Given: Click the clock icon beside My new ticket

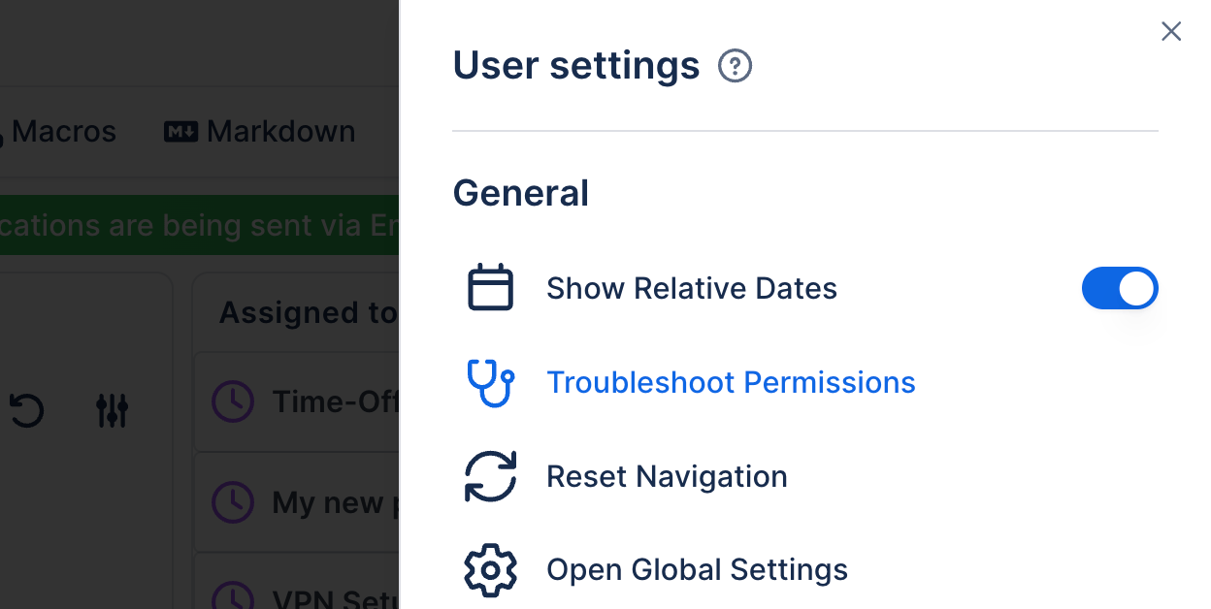Looking at the screenshot, I should pyautogui.click(x=233, y=502).
